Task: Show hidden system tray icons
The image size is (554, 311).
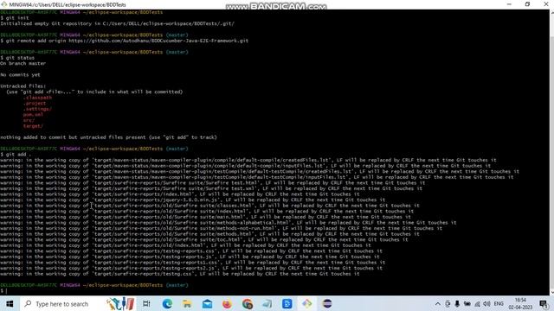Action: point(438,303)
